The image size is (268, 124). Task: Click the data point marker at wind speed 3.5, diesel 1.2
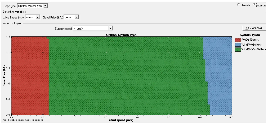[169, 53]
